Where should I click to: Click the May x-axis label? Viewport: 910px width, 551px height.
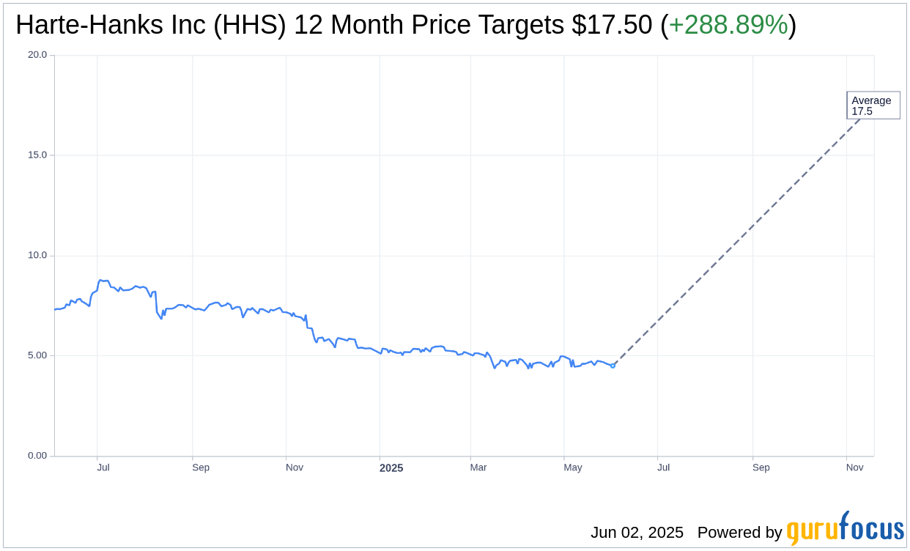(573, 467)
